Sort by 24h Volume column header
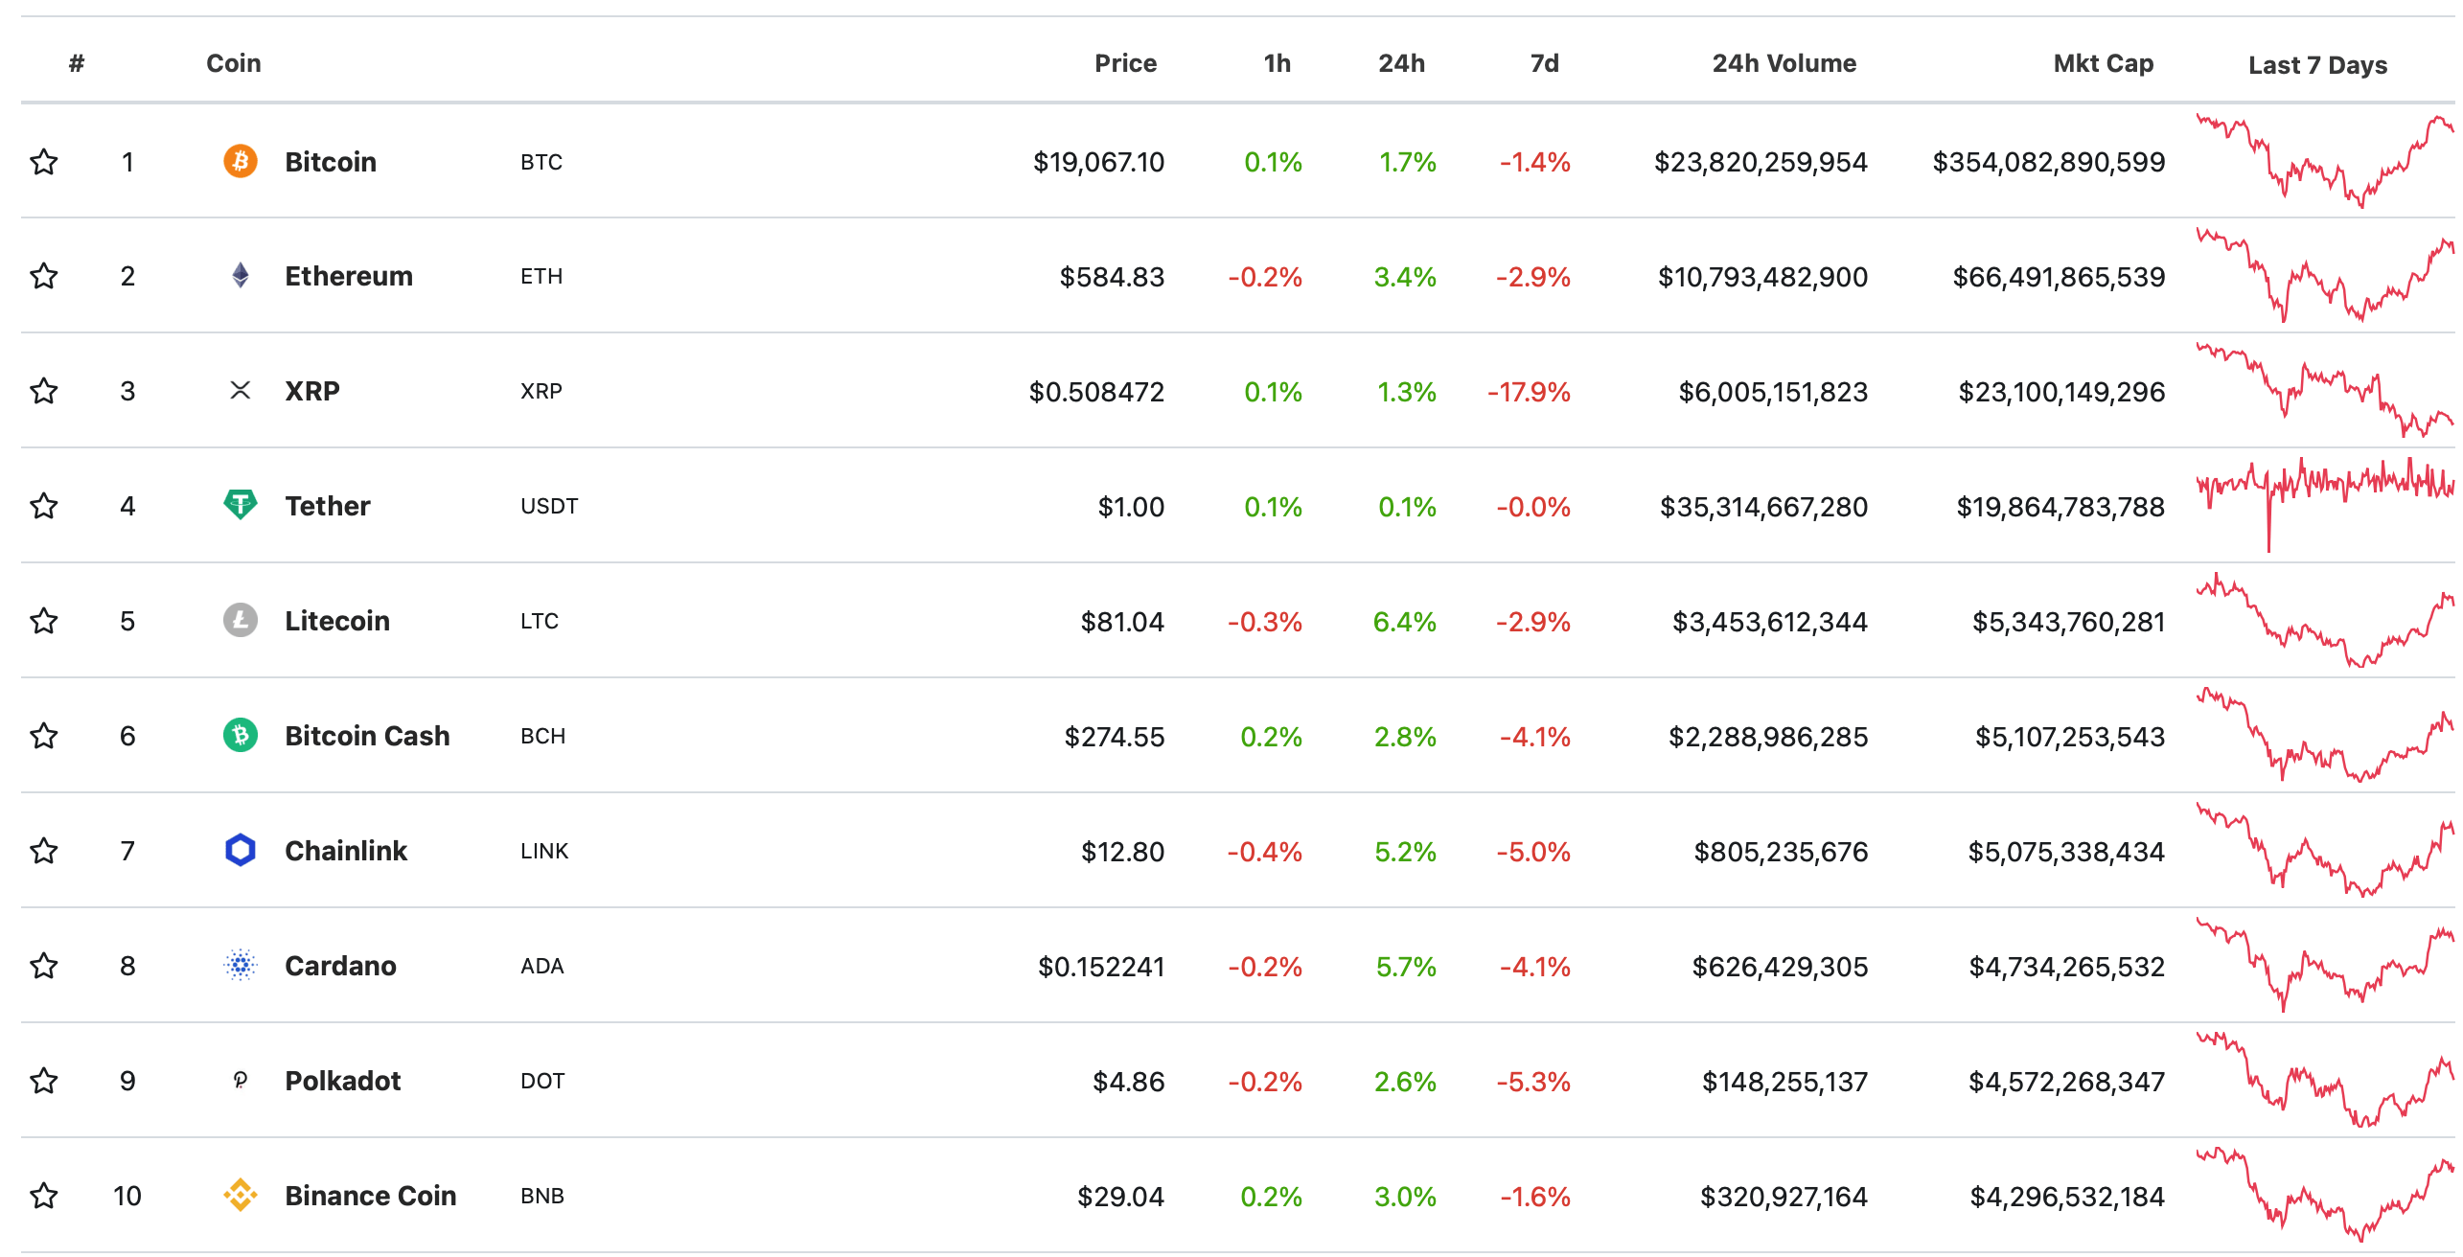The image size is (2463, 1257). click(1784, 63)
